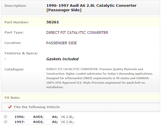Click the arrow icon beside 1996 row
Image resolution: width=161 pixels, height=134 pixels.
click(x=5, y=117)
